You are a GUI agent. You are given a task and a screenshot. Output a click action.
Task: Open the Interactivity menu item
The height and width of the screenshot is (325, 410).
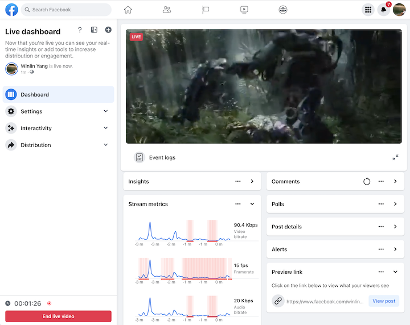click(x=58, y=128)
